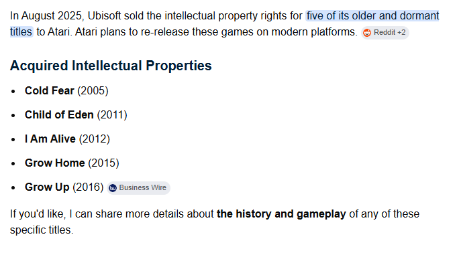Click the 'Child of Eden' list item
The height and width of the screenshot is (253, 457).
point(76,115)
